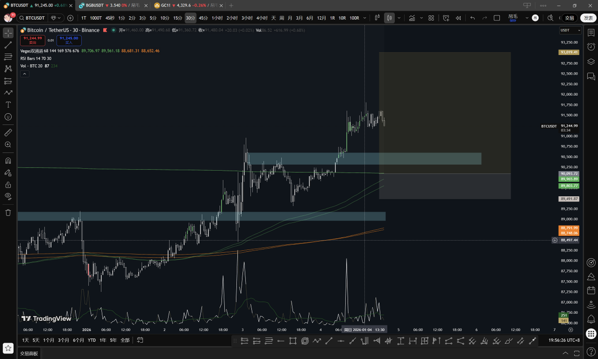598x359 pixels.
Task: Open the chart patterns tool
Action: coord(8,69)
